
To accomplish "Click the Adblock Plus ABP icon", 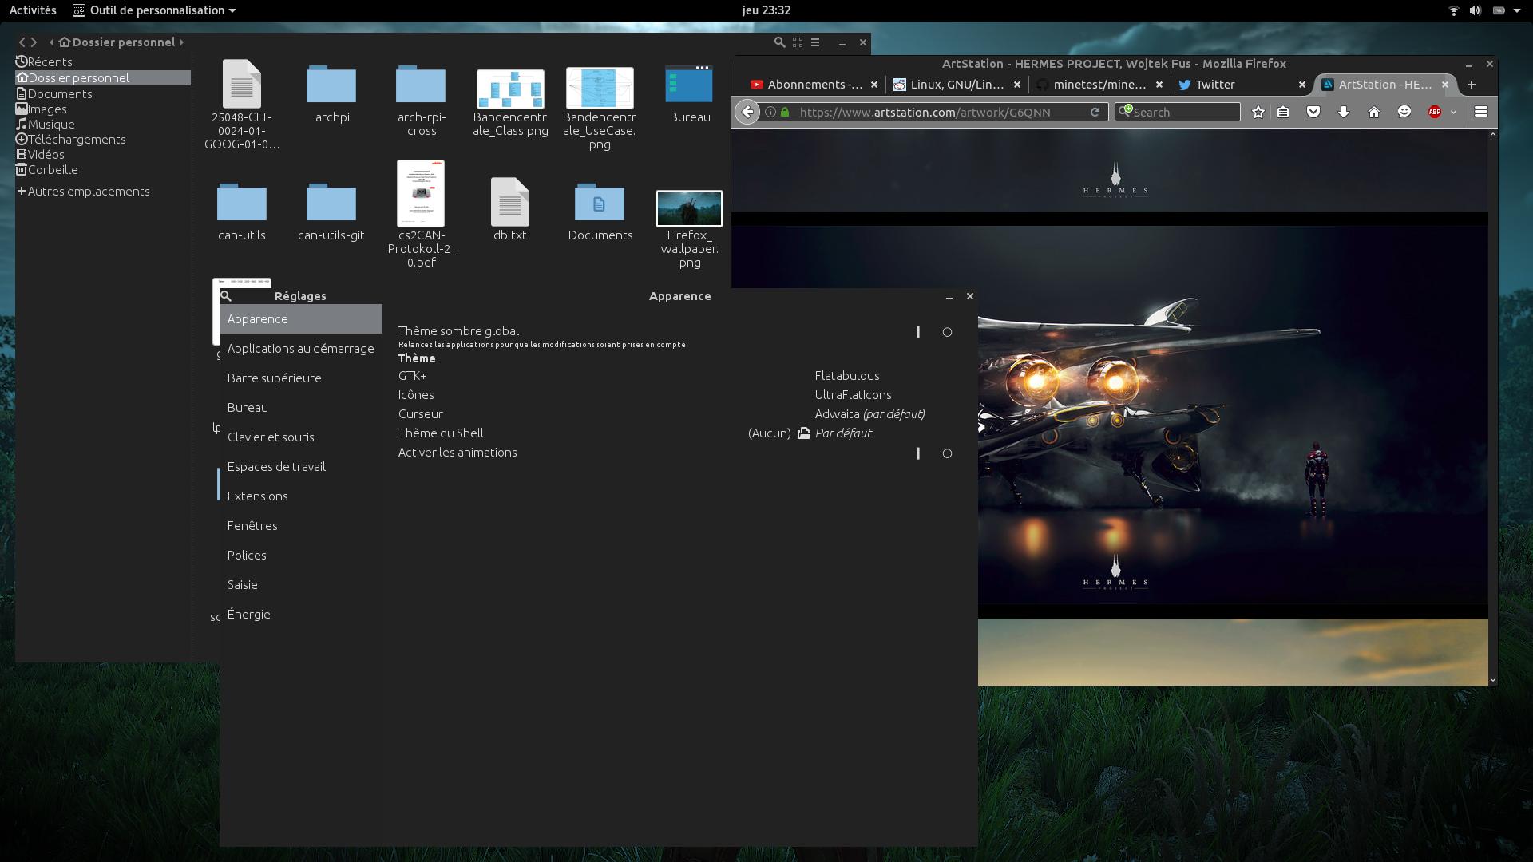I will [1435, 112].
